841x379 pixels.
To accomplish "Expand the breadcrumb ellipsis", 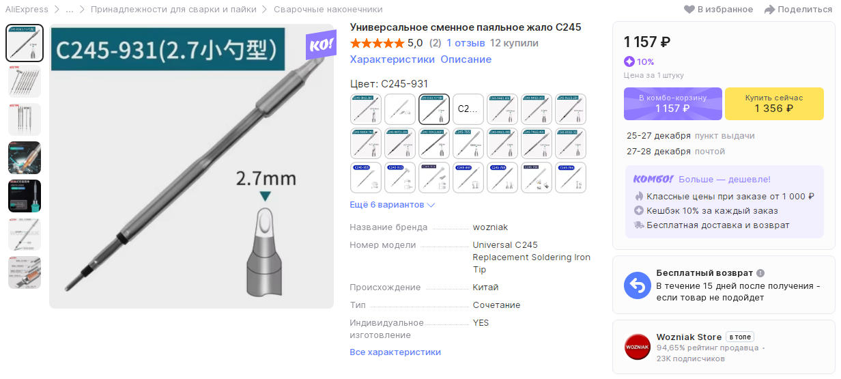I will click(x=70, y=10).
